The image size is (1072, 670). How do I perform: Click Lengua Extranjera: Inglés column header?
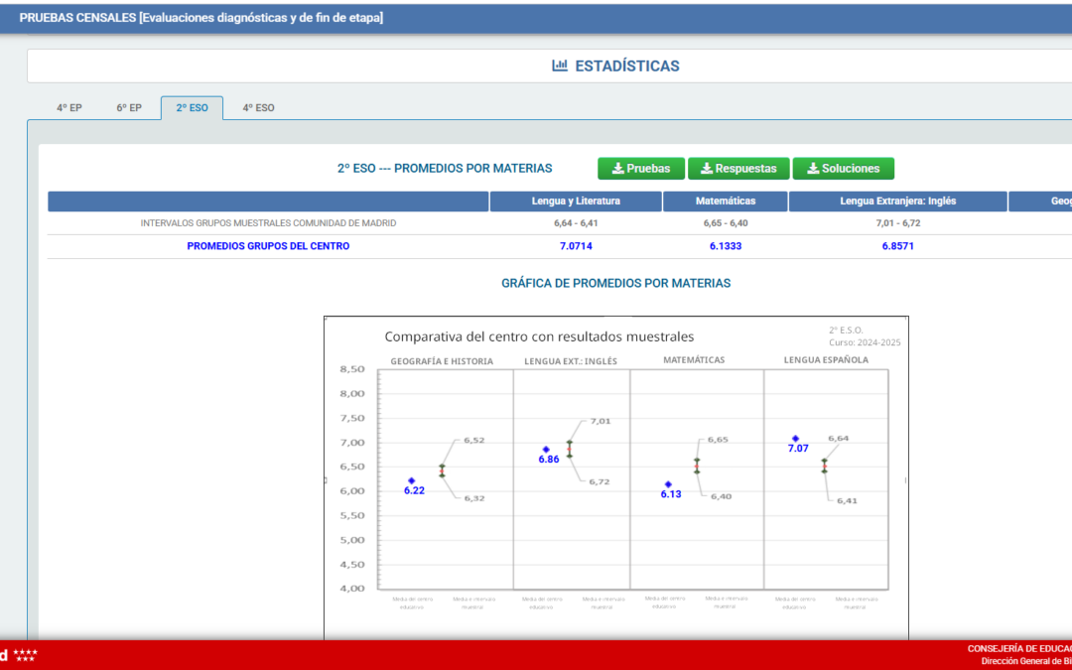[x=897, y=201]
